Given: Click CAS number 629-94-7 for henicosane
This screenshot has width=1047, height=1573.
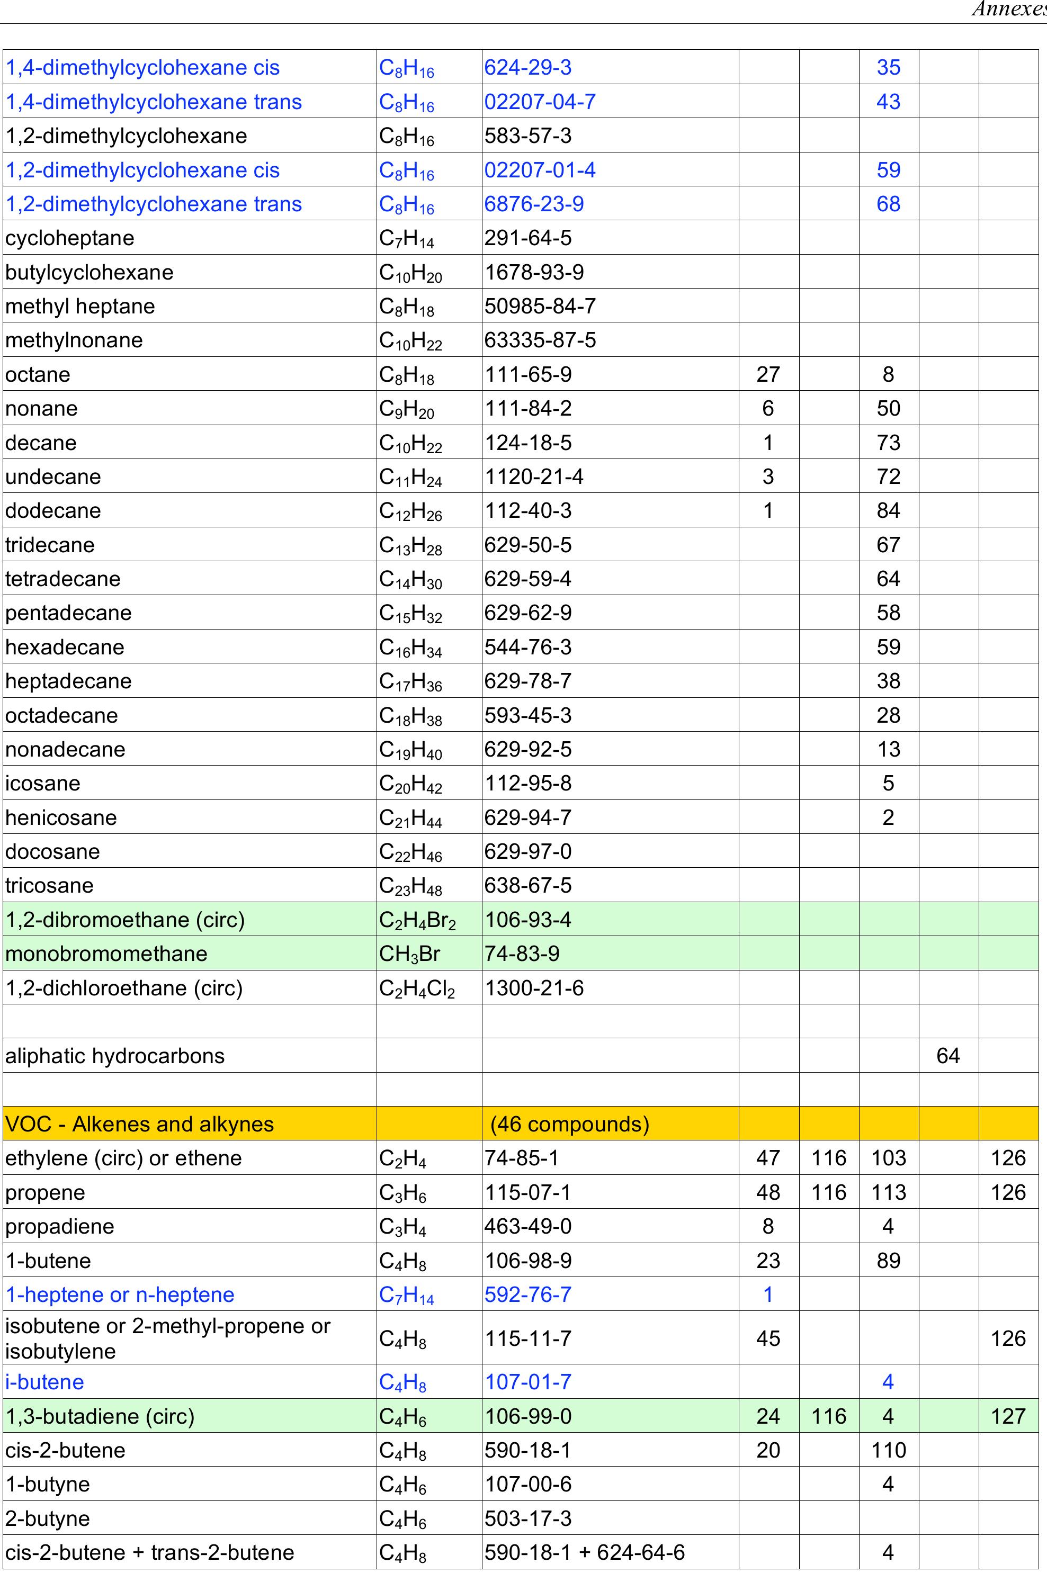Looking at the screenshot, I should click(527, 817).
